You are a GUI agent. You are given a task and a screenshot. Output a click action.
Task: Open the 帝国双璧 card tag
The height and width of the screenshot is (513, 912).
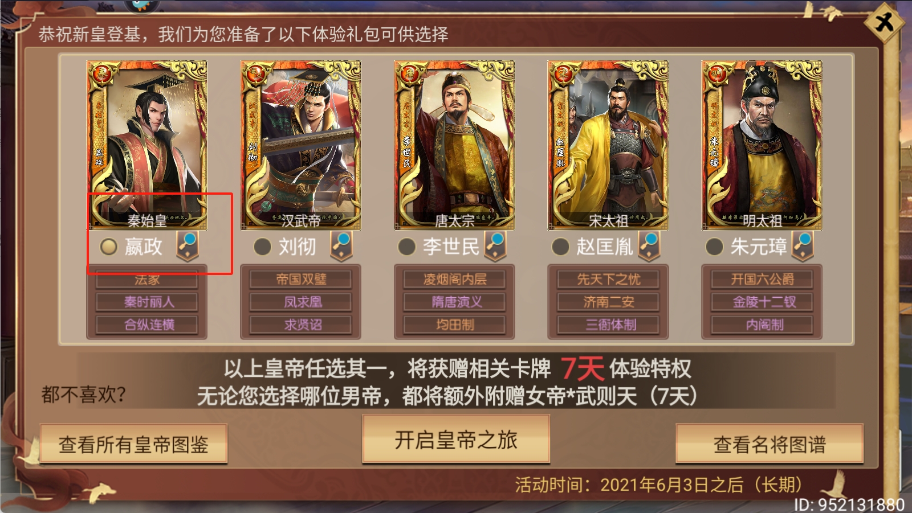pos(300,279)
